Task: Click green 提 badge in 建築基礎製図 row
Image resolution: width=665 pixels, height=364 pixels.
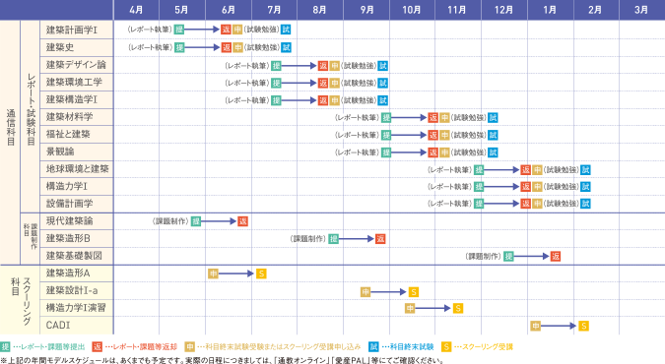Action: coord(508,256)
